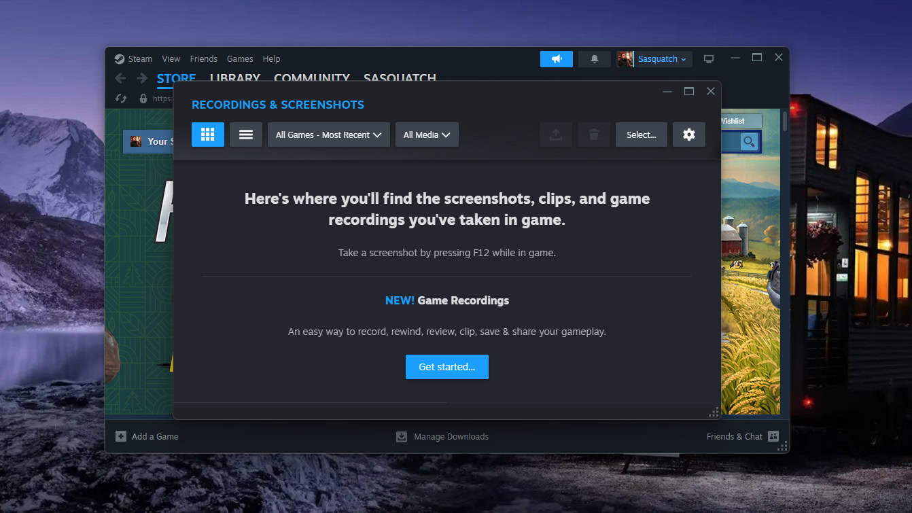Click the 'NEW! Game Recordings' heading

[447, 300]
